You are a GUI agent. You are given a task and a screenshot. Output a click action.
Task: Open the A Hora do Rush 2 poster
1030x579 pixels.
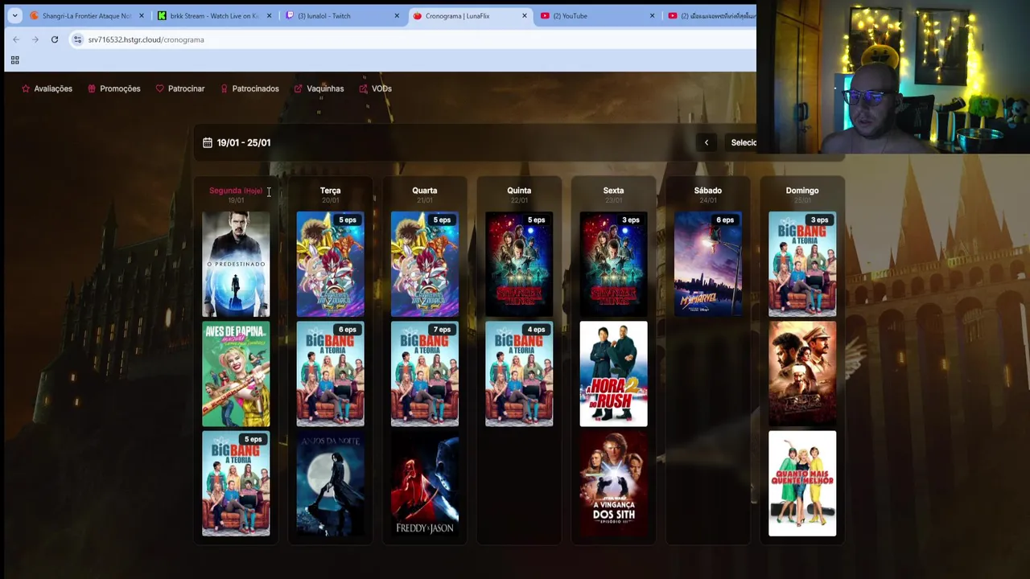[613, 374]
